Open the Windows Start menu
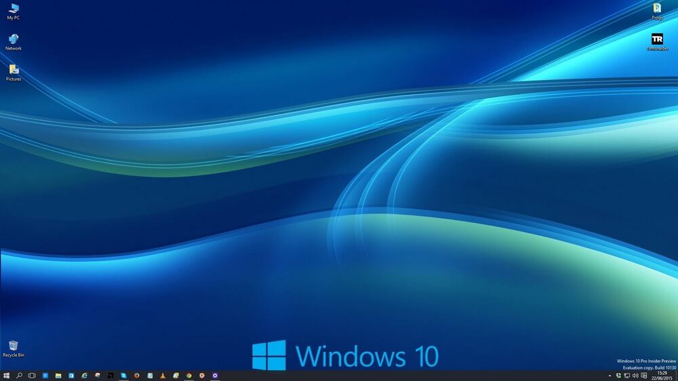 point(6,376)
